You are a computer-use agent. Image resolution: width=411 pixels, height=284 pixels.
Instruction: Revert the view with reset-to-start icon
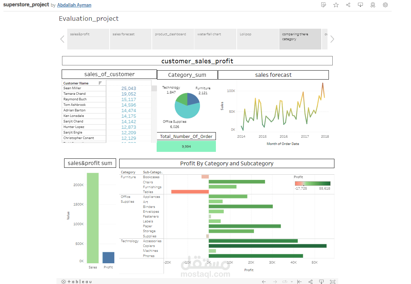pyautogui.click(x=299, y=282)
